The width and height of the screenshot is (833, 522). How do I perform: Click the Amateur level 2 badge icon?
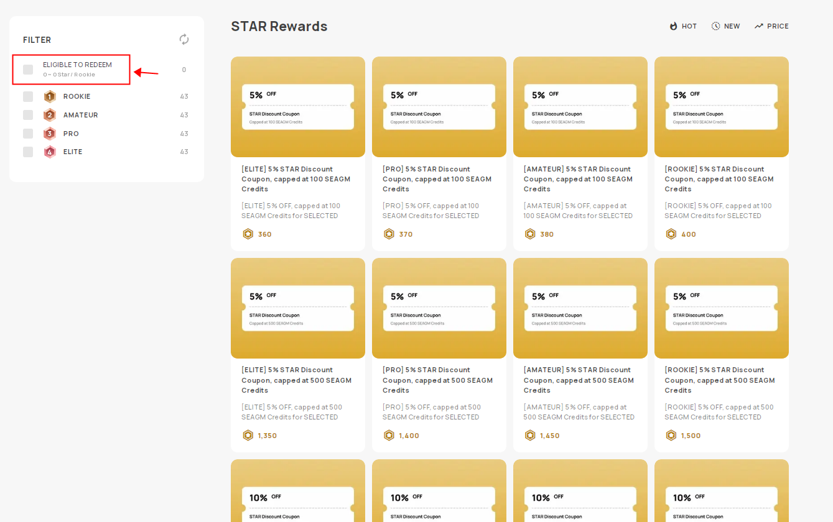coord(50,115)
